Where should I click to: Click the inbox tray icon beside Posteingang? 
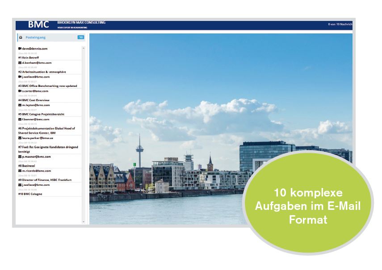click(21, 37)
